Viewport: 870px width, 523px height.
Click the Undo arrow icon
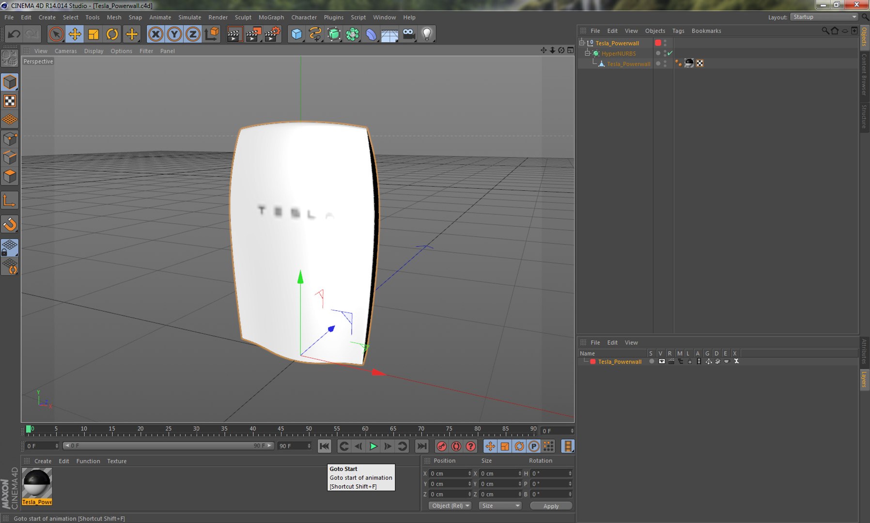tap(14, 34)
